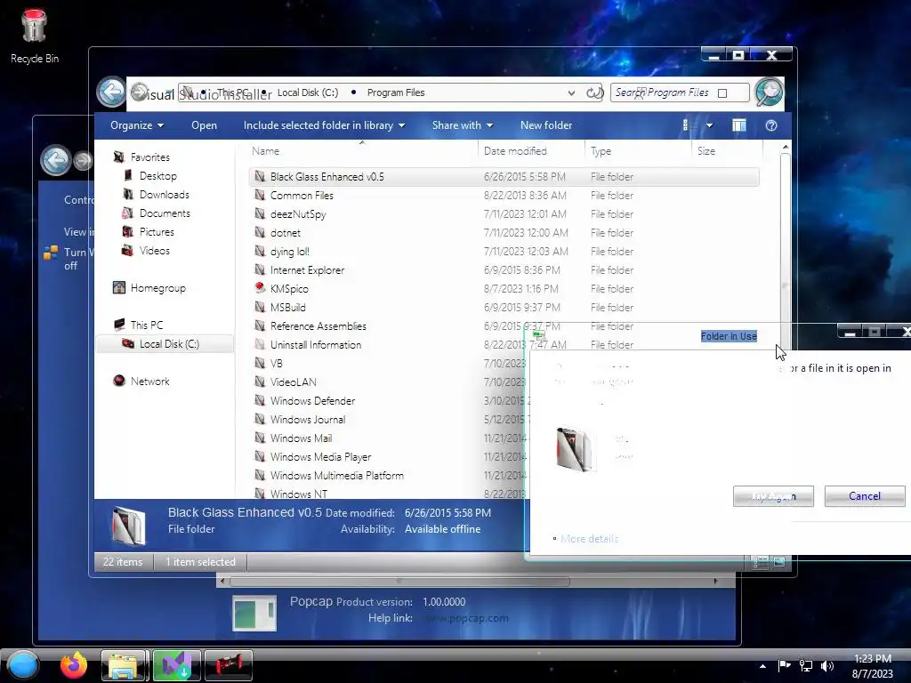Open Visual Studio Installer taskbar button
911x683 pixels.
tap(177, 665)
